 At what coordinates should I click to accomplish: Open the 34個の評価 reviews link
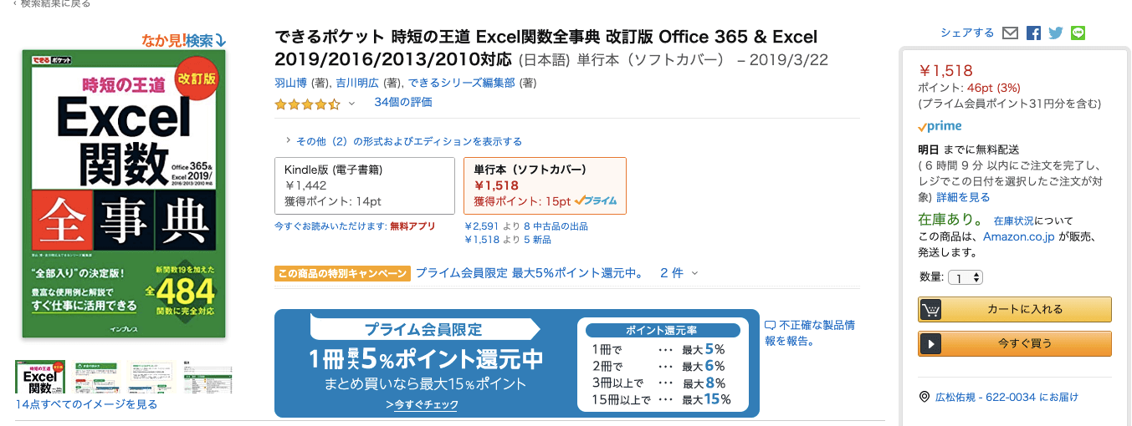403,102
